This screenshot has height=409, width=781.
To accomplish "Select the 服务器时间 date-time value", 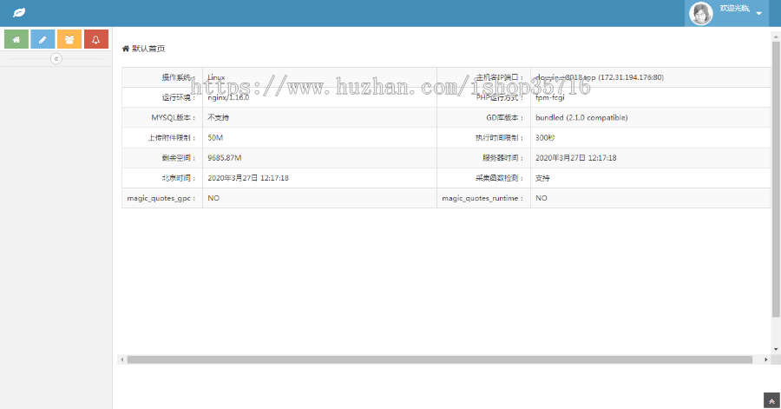I will 576,158.
